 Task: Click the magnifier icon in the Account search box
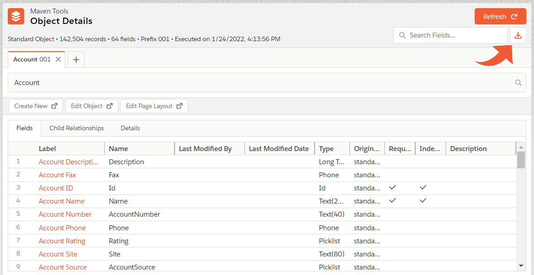(x=518, y=83)
